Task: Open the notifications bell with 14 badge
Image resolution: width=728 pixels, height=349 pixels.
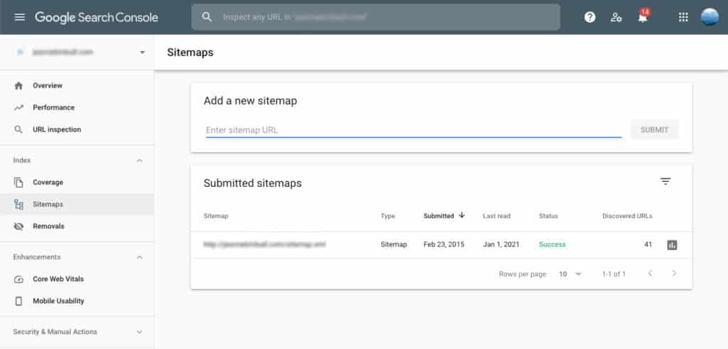Action: [x=643, y=17]
